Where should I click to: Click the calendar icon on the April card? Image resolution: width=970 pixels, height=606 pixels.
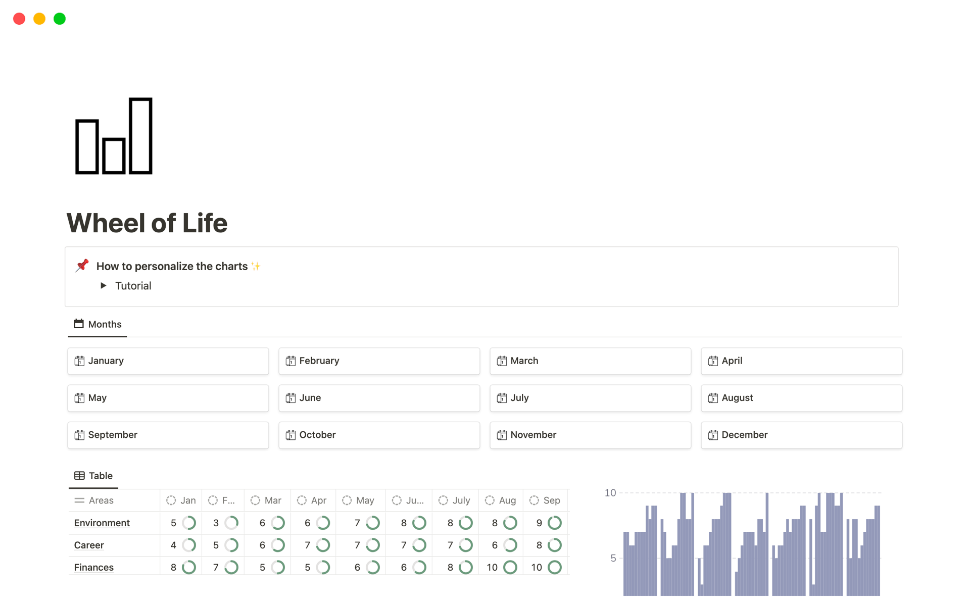(713, 361)
